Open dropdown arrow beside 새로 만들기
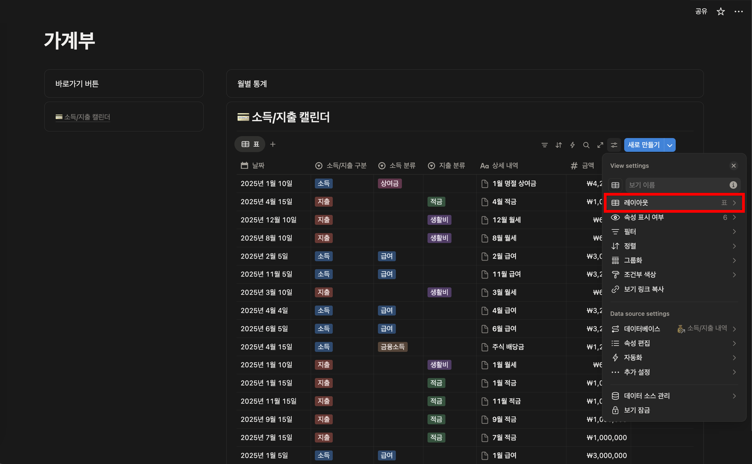 pyautogui.click(x=670, y=145)
